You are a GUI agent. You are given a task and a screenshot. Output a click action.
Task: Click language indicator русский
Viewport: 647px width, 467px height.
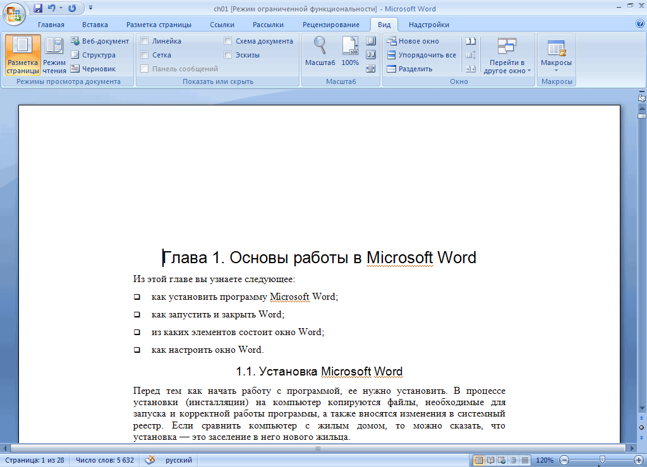coord(179,460)
